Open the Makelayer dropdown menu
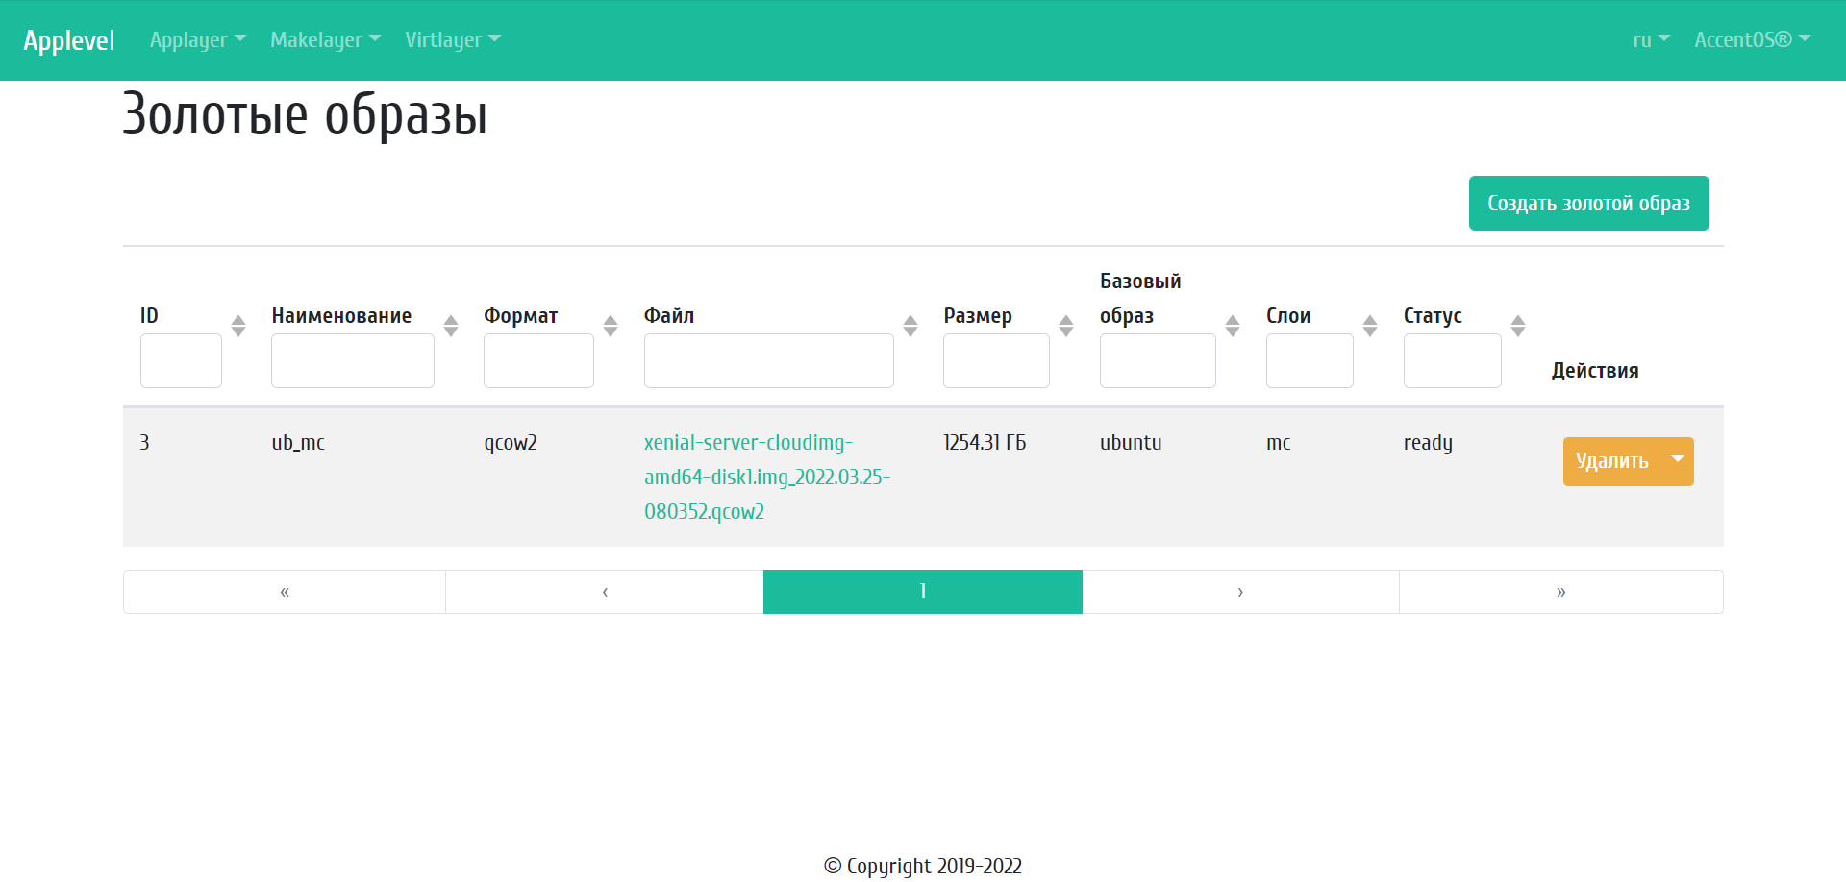Image resolution: width=1846 pixels, height=882 pixels. coord(325,39)
